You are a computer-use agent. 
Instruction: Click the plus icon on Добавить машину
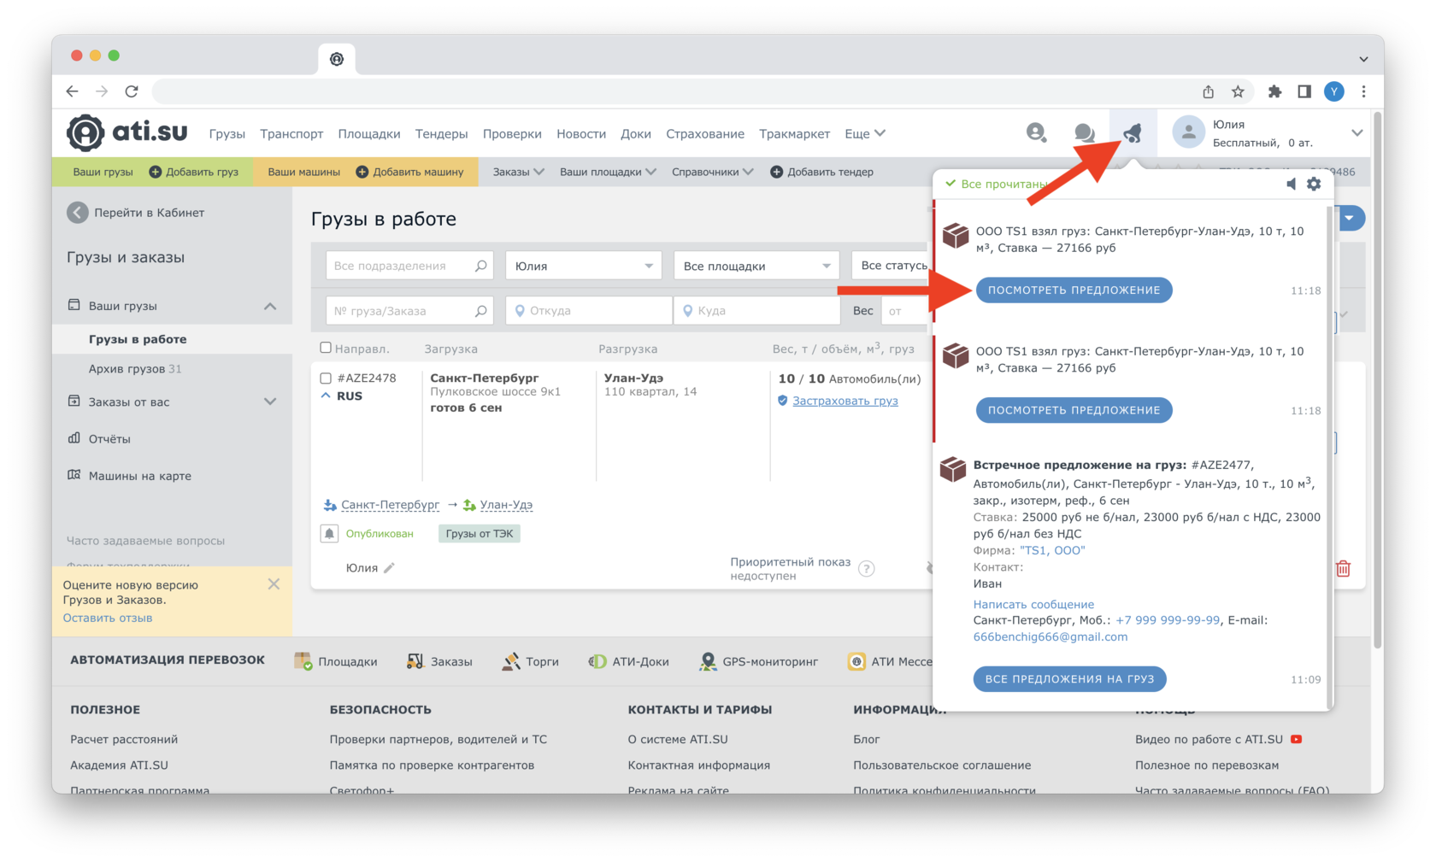(362, 172)
